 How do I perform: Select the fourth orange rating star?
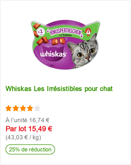(x=30, y=108)
